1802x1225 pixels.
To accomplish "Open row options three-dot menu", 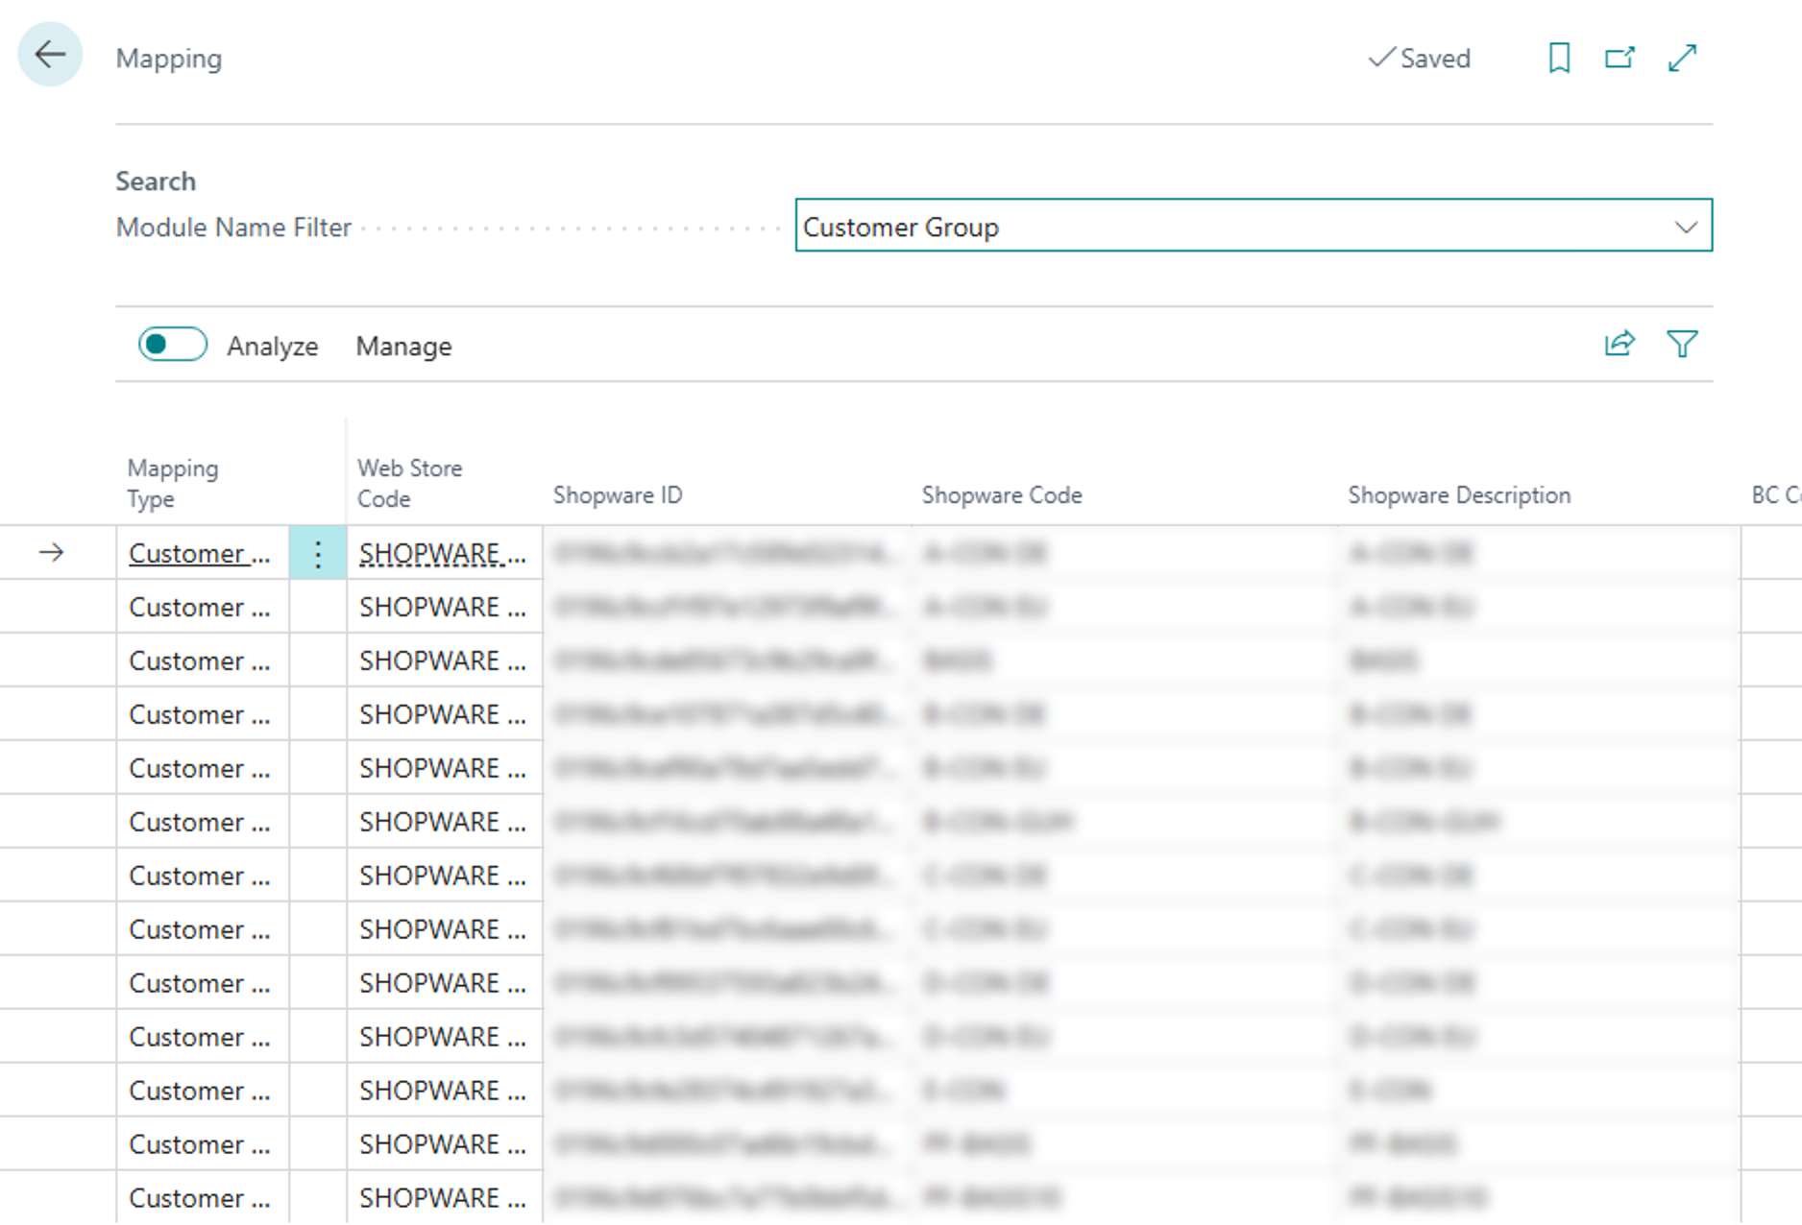I will pyautogui.click(x=318, y=553).
